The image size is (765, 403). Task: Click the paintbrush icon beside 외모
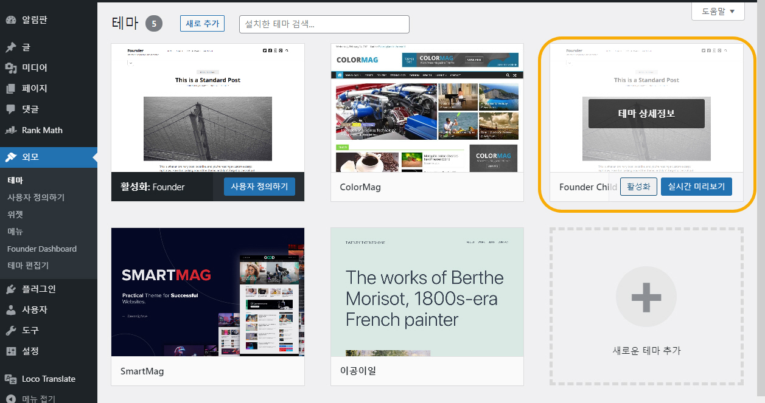10,157
